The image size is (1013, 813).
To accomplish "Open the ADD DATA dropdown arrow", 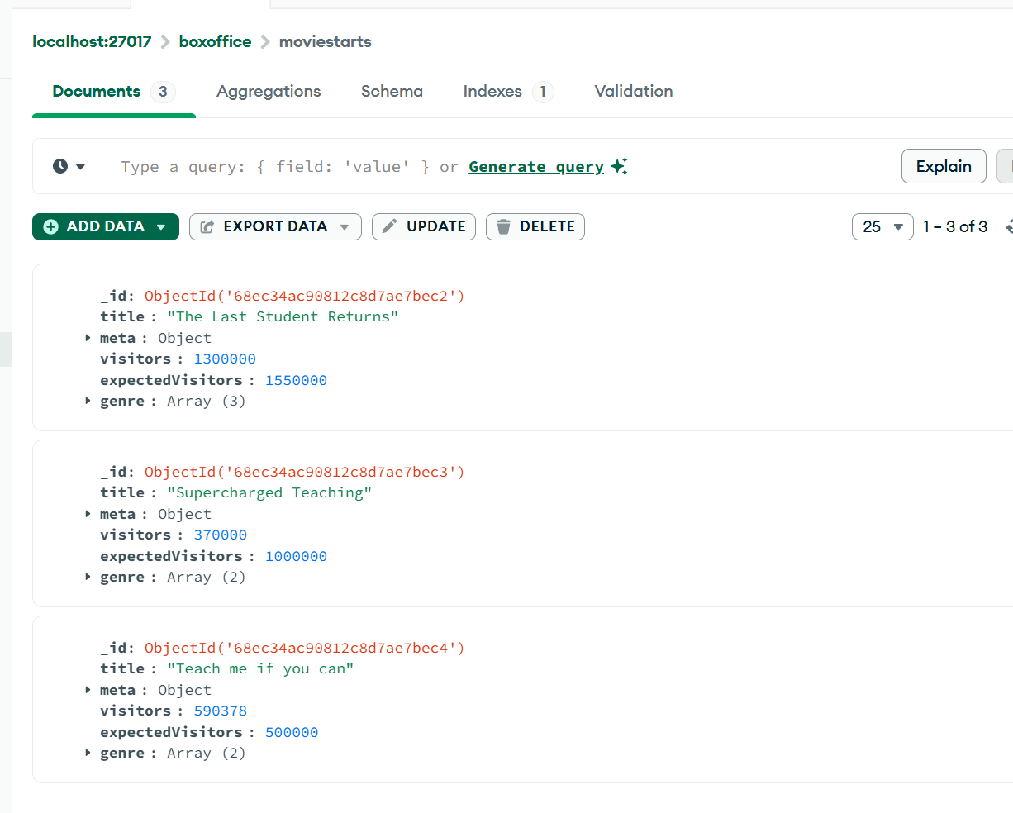I will coord(161,226).
